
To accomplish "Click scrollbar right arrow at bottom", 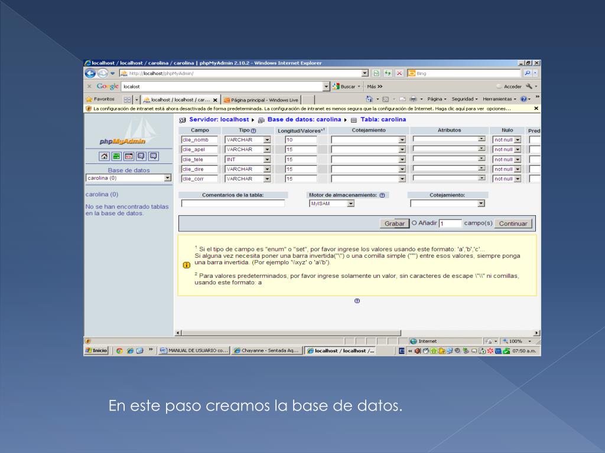I will click(536, 333).
